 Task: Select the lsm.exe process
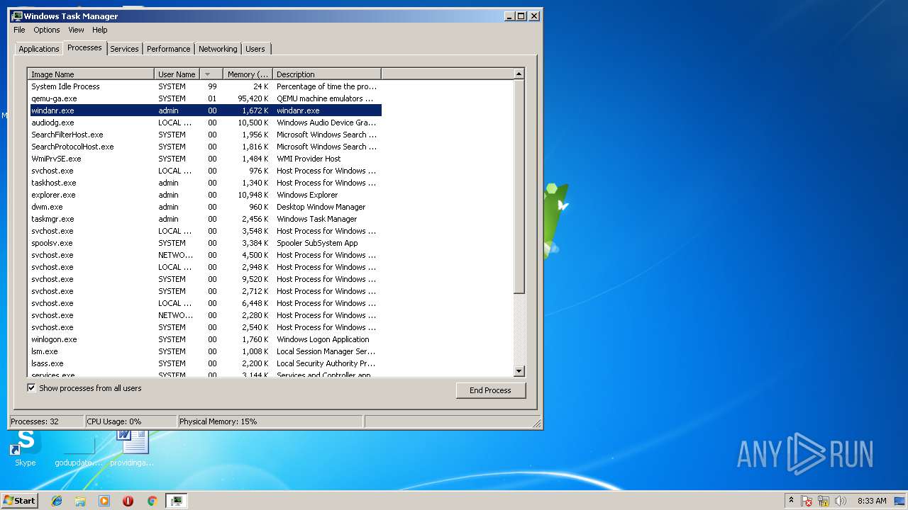click(206, 351)
